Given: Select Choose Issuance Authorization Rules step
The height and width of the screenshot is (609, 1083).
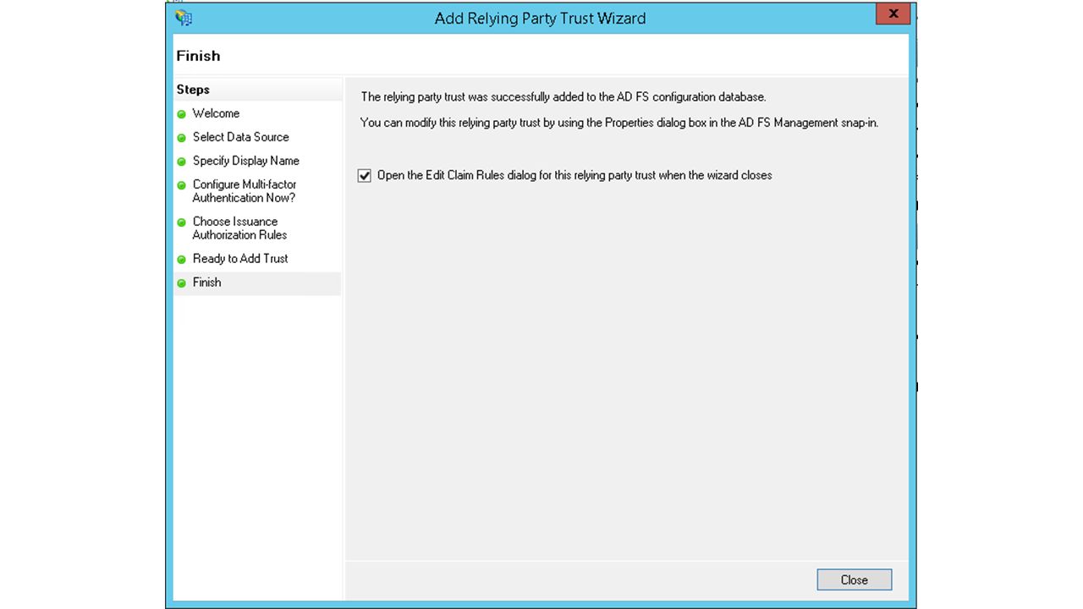Looking at the screenshot, I should 239,228.
